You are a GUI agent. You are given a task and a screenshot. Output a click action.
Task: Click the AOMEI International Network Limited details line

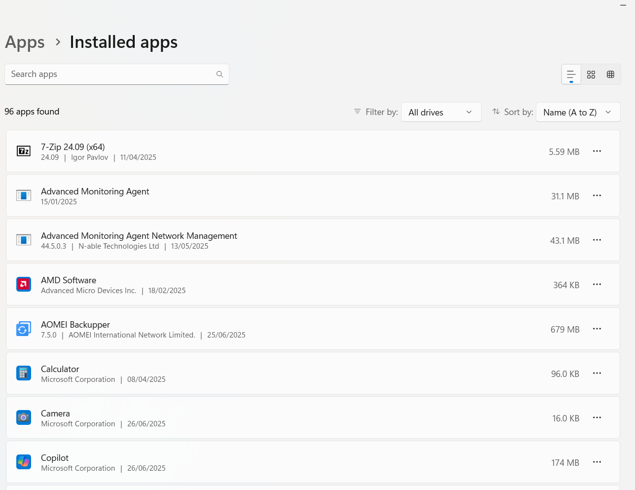tap(143, 335)
